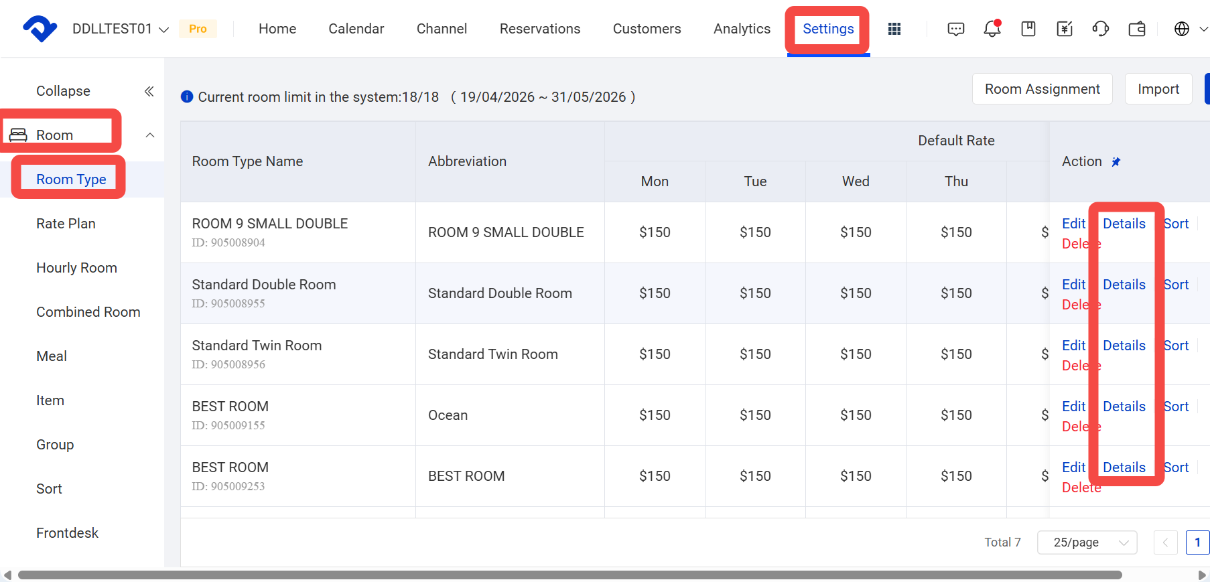Go to the Calendar tab
The image size is (1210, 582).
[356, 29]
